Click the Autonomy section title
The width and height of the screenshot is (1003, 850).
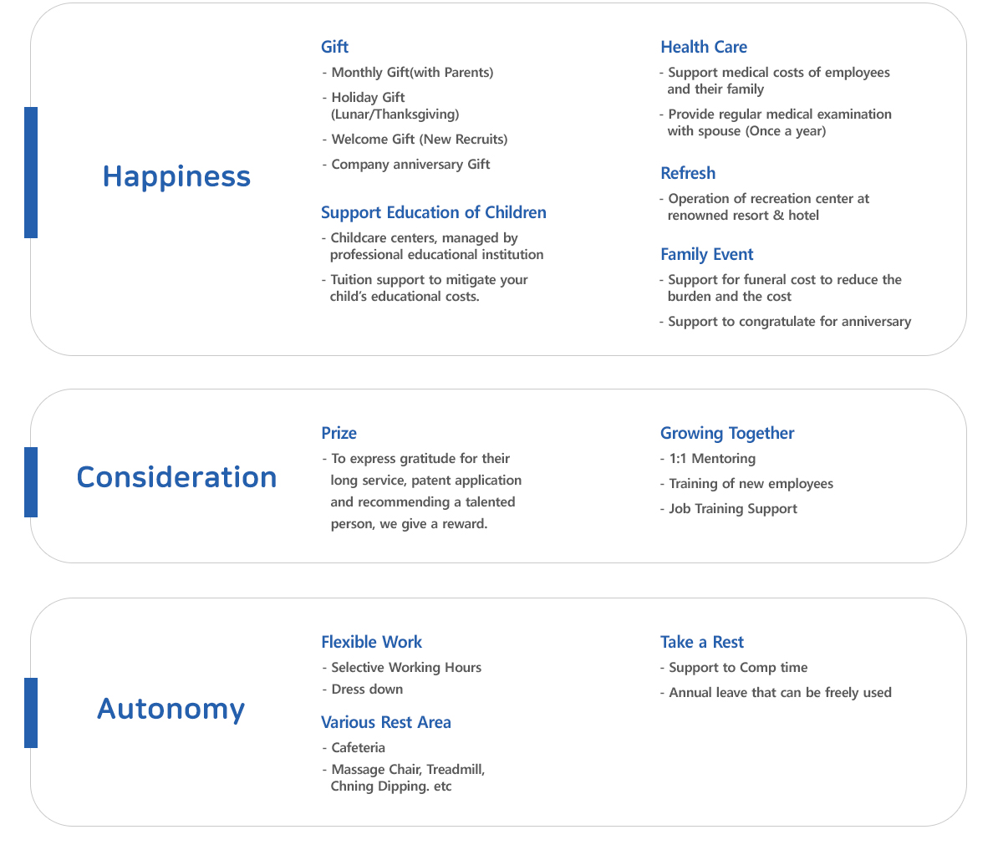[x=171, y=709]
